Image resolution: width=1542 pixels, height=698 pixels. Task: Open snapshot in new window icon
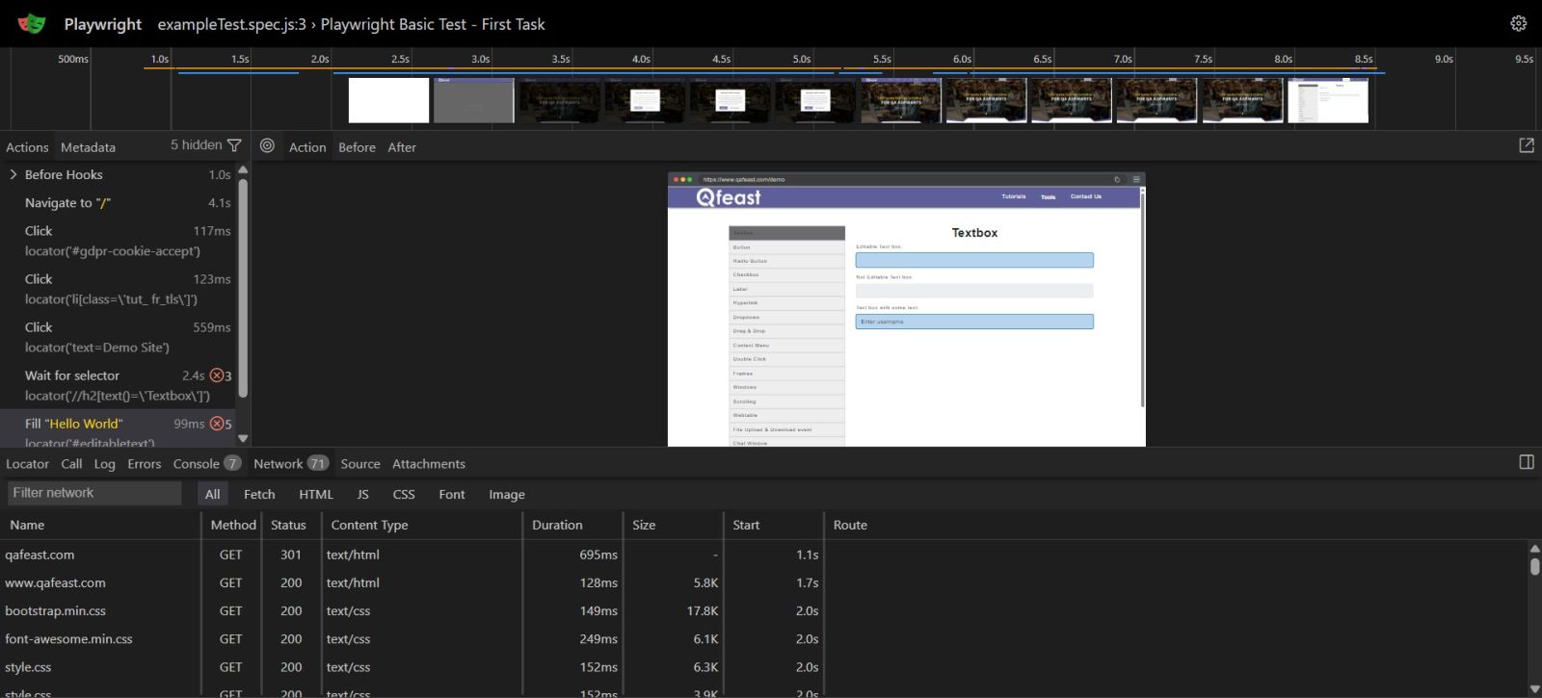point(1526,145)
